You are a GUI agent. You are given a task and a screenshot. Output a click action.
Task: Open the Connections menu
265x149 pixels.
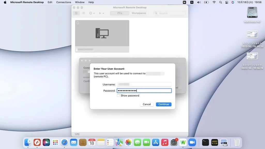(x=64, y=2)
